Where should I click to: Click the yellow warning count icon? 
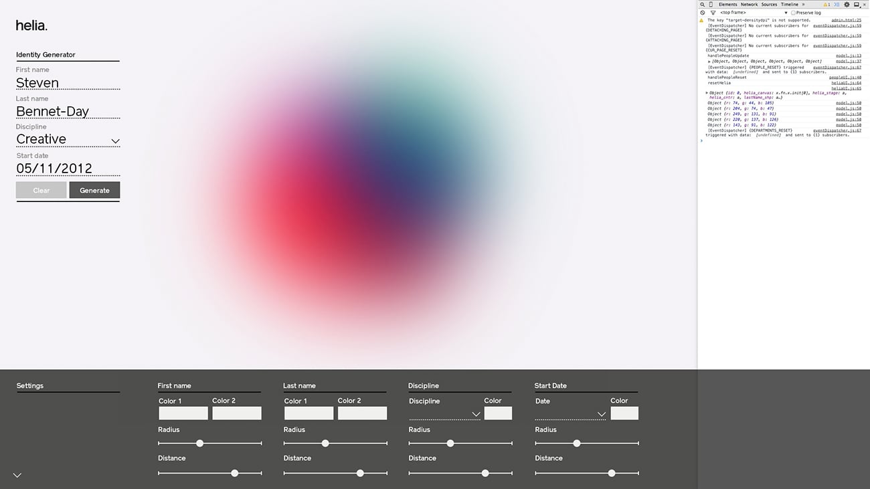[826, 5]
